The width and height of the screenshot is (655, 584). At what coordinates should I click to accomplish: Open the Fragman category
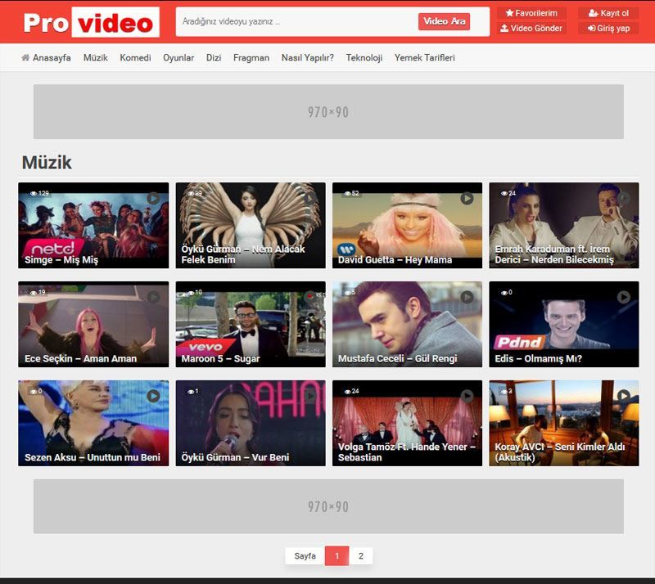click(x=251, y=57)
